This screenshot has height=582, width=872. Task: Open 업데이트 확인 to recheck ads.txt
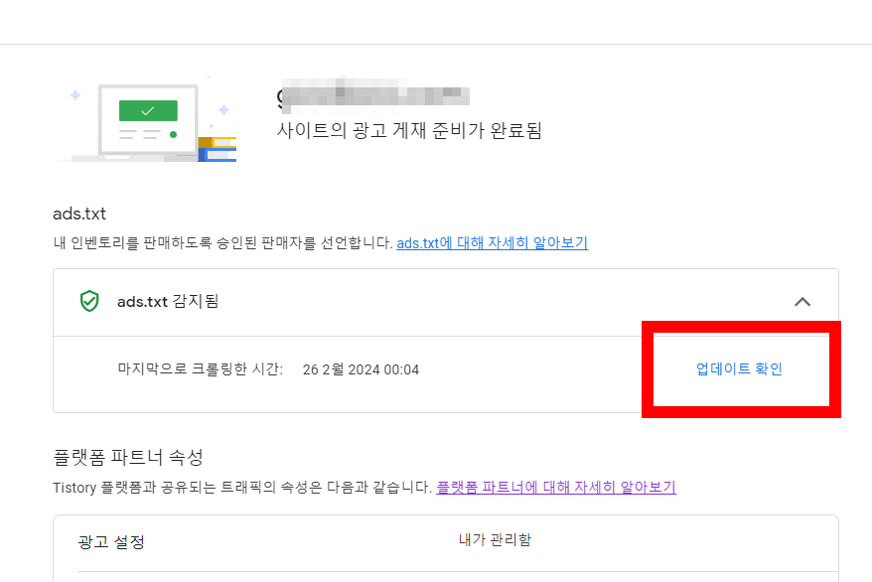739,368
